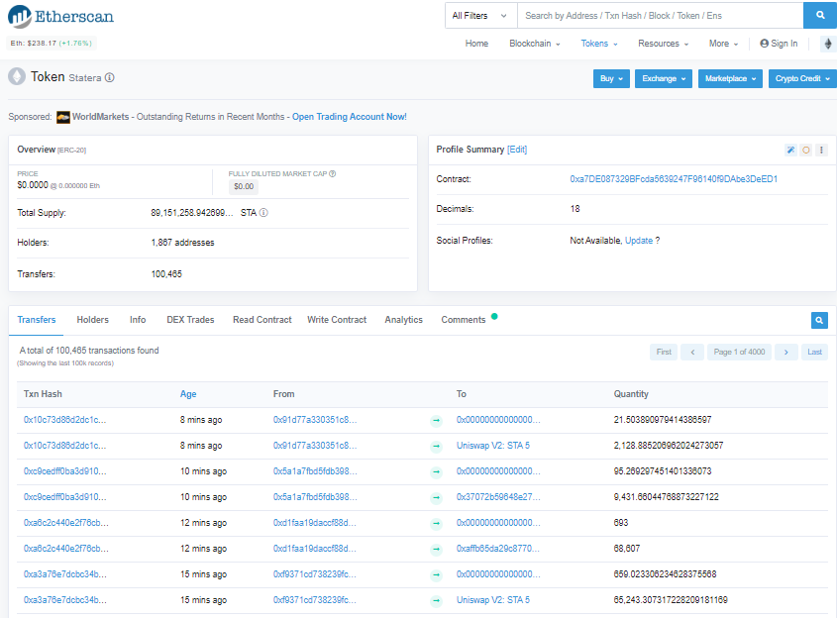The image size is (837, 618).
Task: Switch to the Read Contract tab
Action: point(262,320)
